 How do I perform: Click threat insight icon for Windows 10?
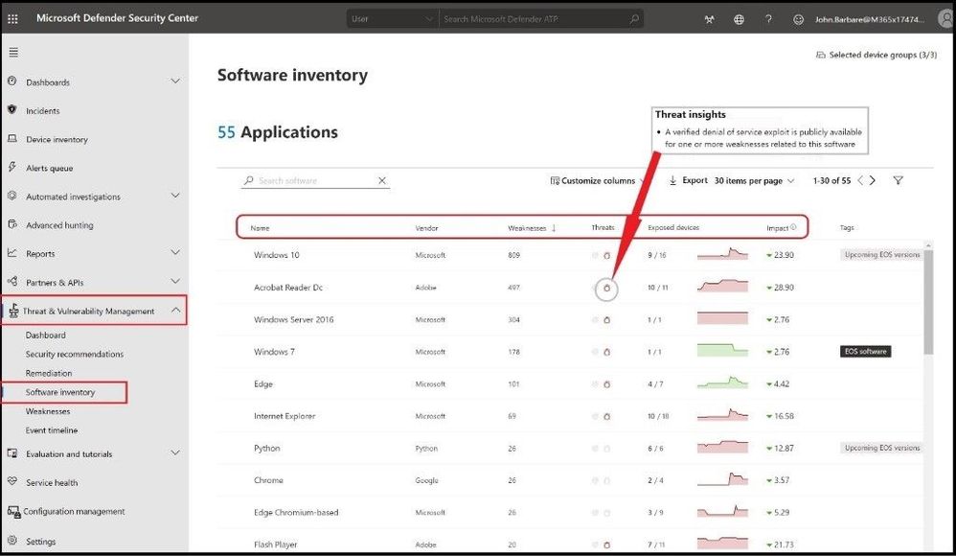tap(606, 256)
